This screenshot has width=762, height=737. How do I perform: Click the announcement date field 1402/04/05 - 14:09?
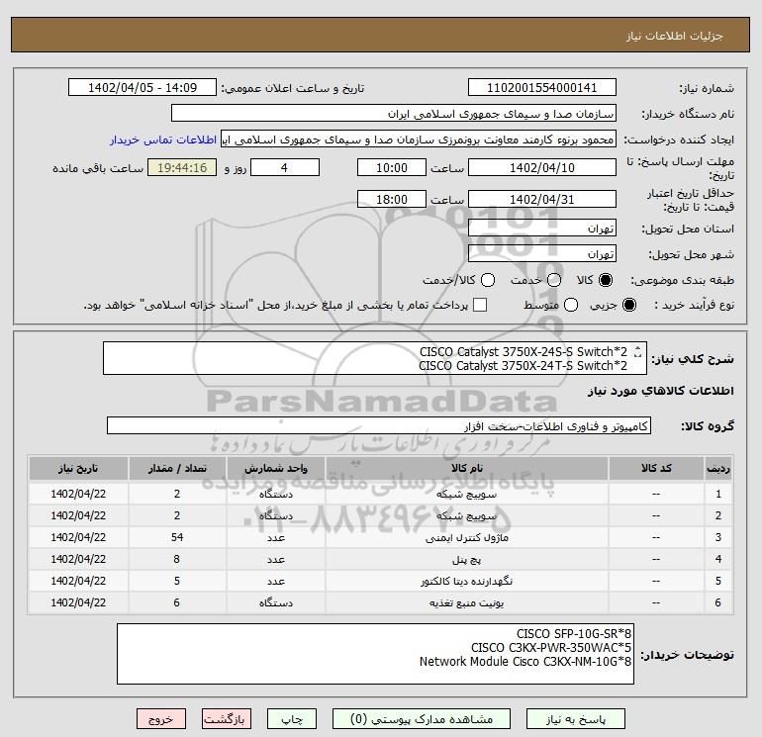[143, 87]
